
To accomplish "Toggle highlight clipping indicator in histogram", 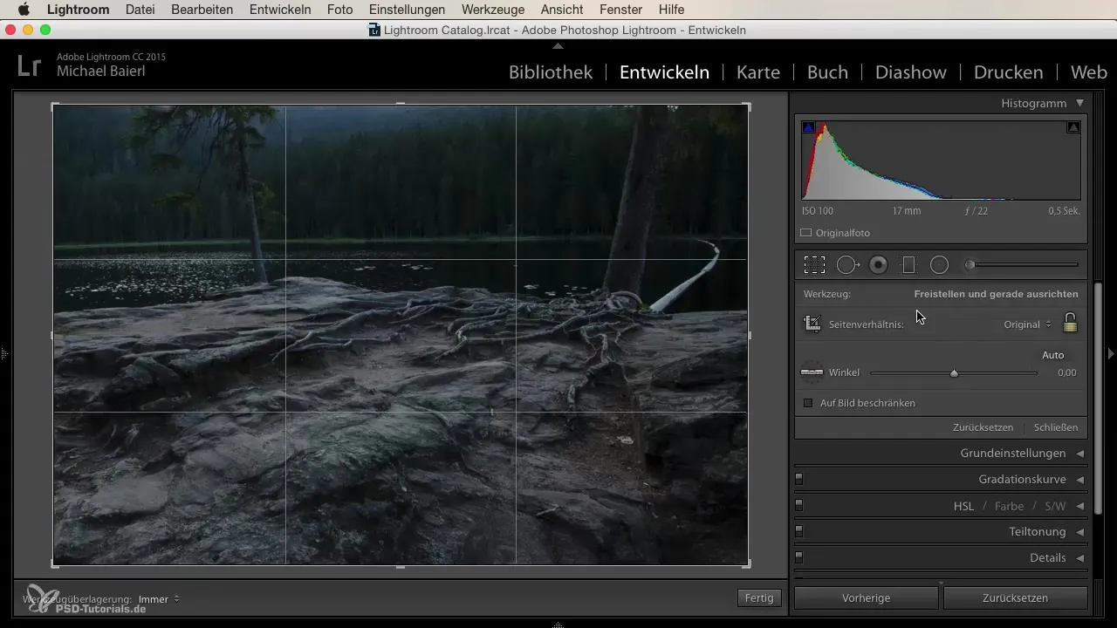I will 1073,127.
